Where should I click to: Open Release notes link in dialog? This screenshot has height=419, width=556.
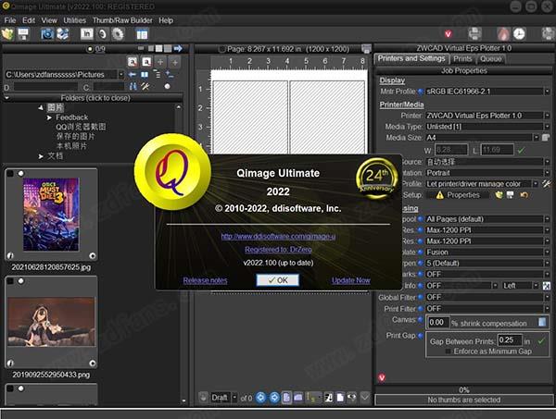coord(206,280)
